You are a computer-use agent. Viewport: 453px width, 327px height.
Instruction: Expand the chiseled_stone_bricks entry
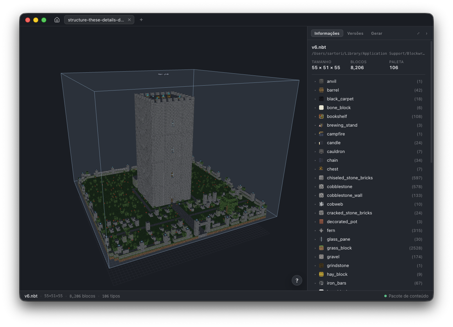(315, 178)
